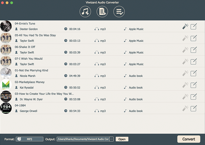Screen dimensions: 205x145
Task: Select the title 02-Marketplace Money
Action: (x=30, y=82)
